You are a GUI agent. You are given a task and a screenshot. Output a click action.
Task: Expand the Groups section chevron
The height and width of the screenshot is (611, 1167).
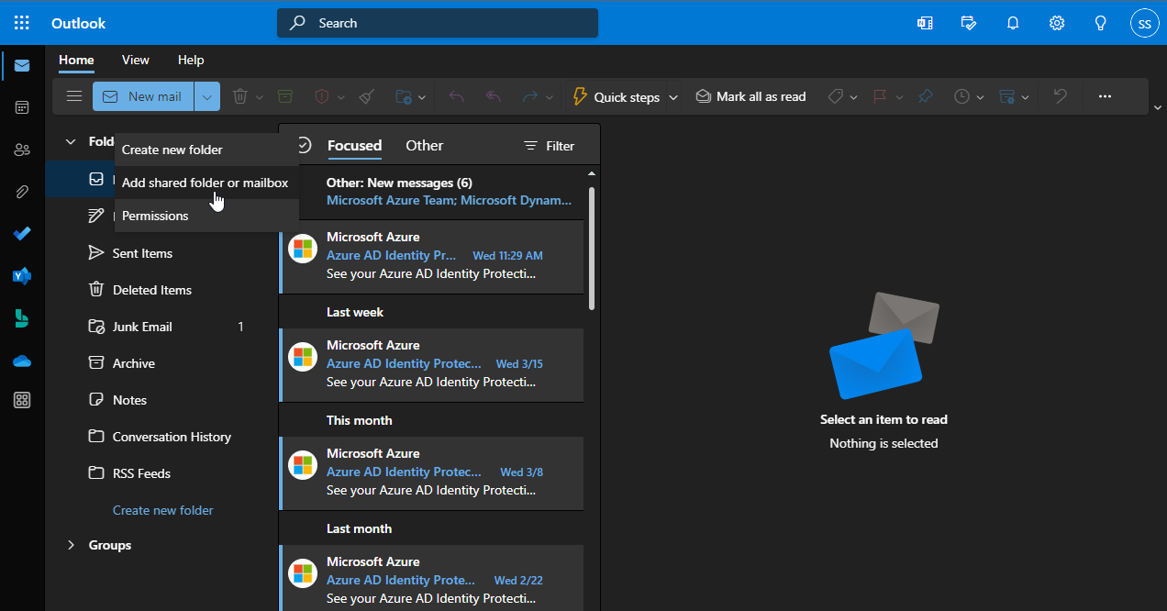coord(71,545)
